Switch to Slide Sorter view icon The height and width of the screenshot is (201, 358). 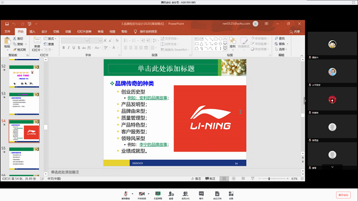(x=234, y=178)
